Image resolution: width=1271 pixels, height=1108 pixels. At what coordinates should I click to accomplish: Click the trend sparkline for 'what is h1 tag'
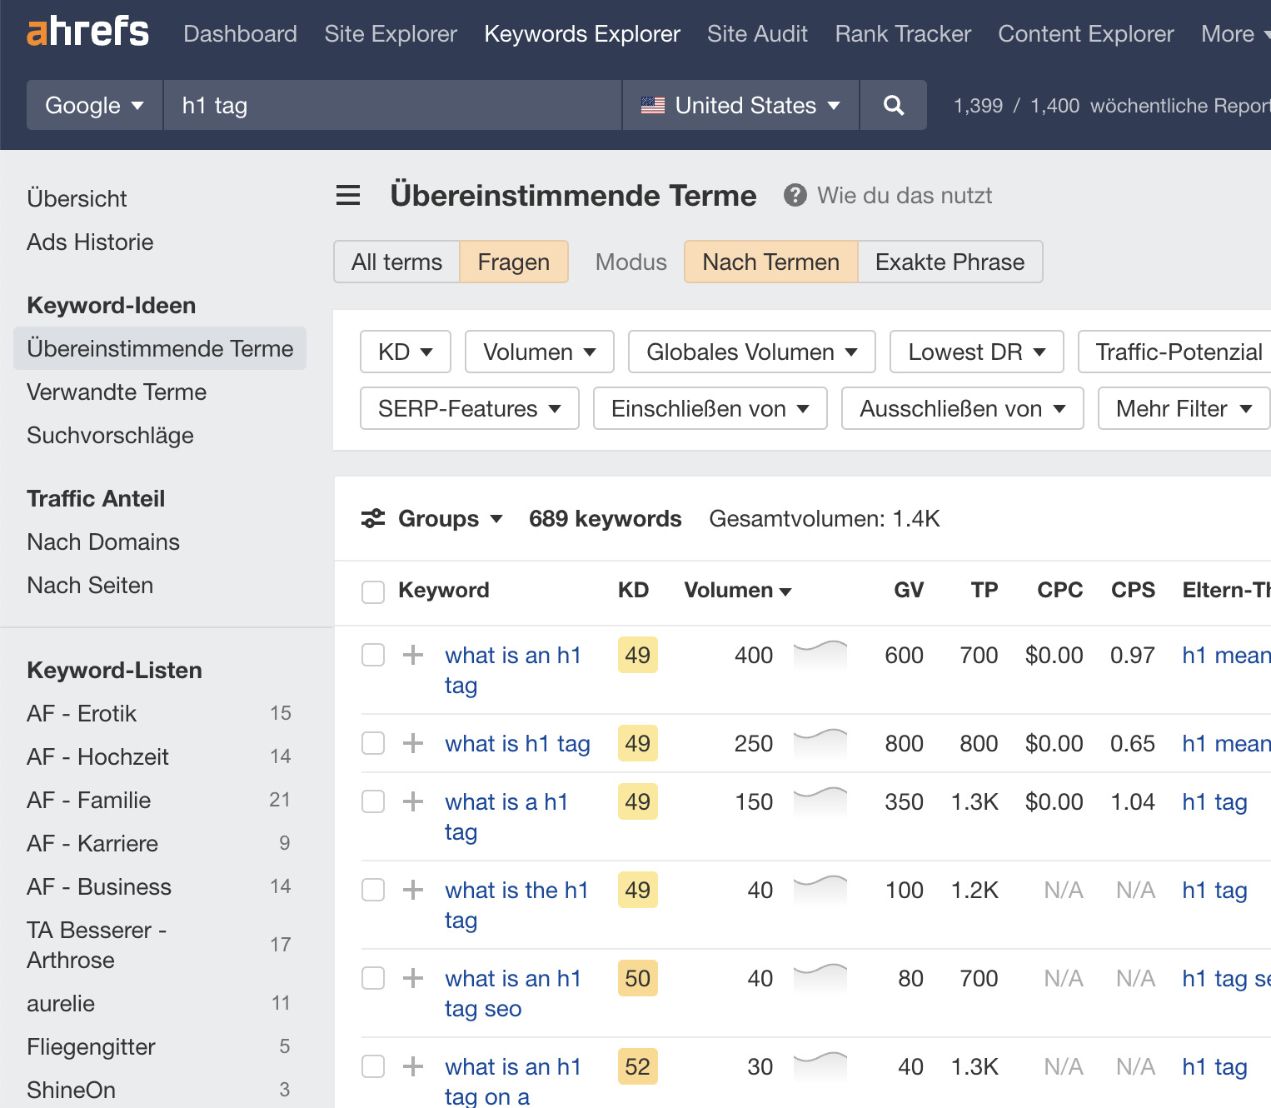click(820, 743)
